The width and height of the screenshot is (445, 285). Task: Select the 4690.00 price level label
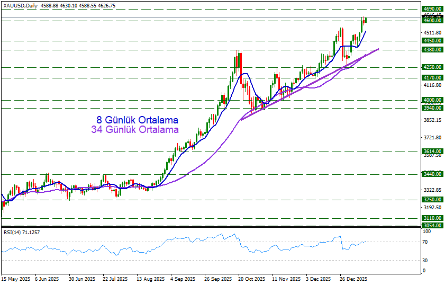432,10
